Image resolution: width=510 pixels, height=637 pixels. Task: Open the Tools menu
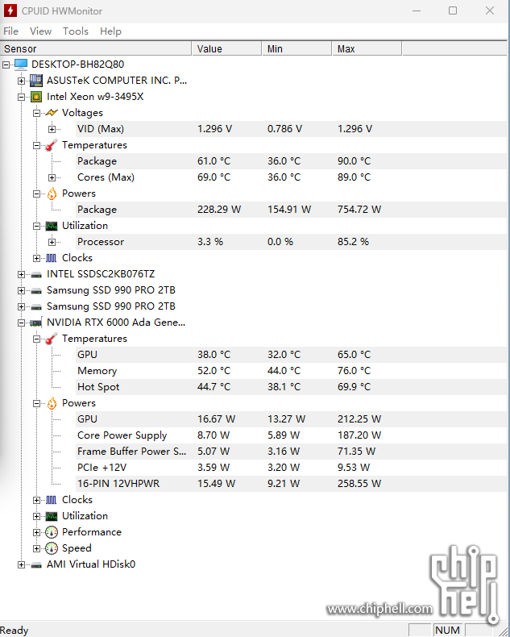[x=76, y=31]
